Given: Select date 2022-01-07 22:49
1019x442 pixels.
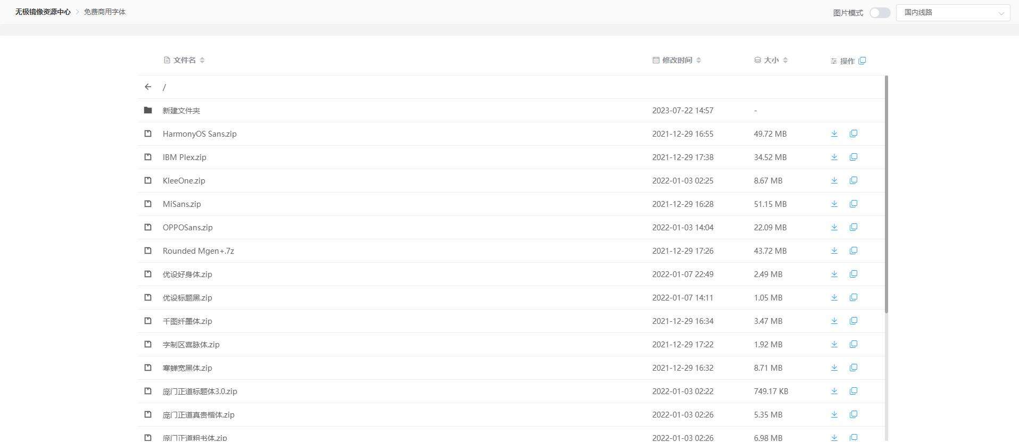Looking at the screenshot, I should 683,274.
